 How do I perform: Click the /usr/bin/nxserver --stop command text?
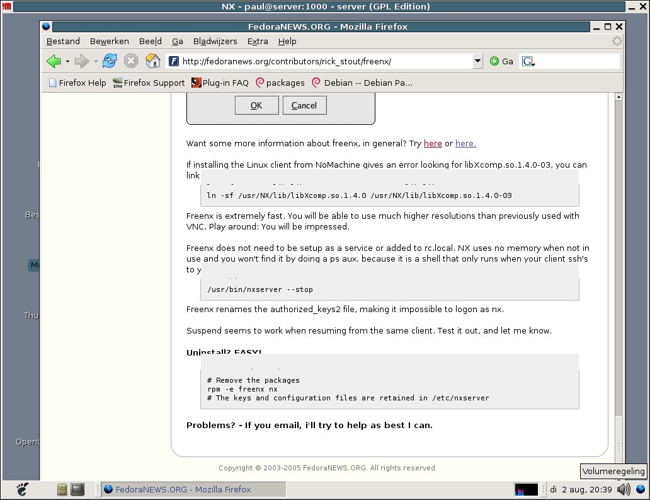tap(260, 289)
